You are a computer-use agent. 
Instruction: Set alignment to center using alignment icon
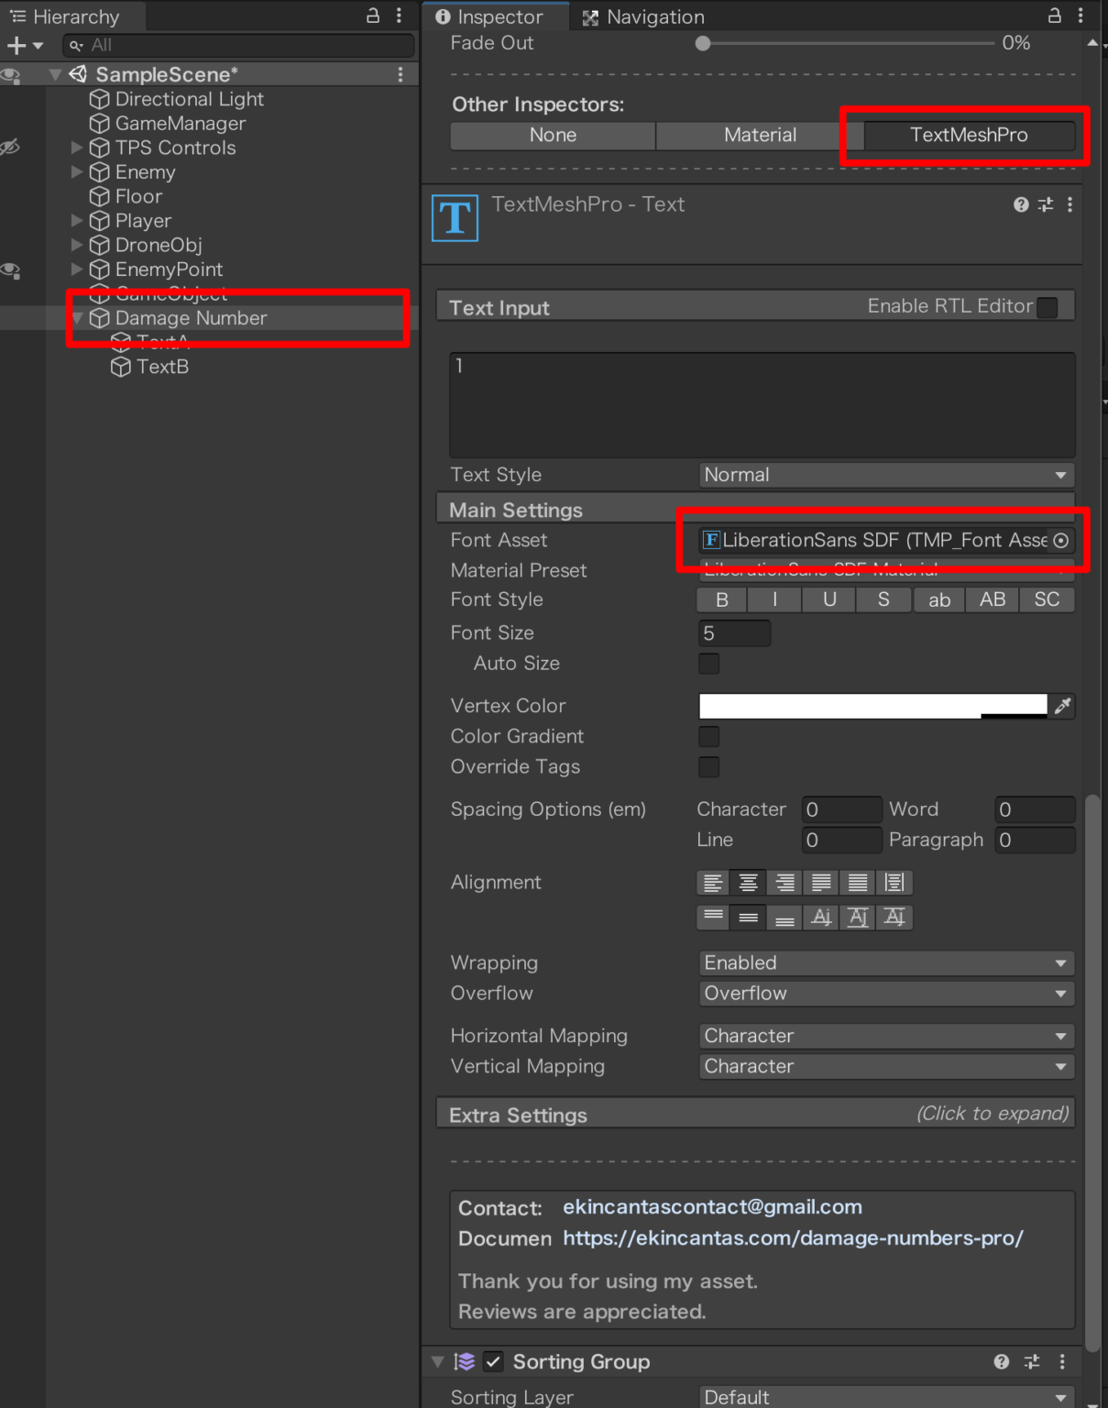click(x=748, y=882)
